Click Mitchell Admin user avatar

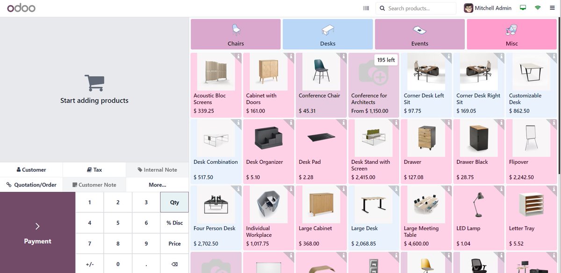coord(468,8)
